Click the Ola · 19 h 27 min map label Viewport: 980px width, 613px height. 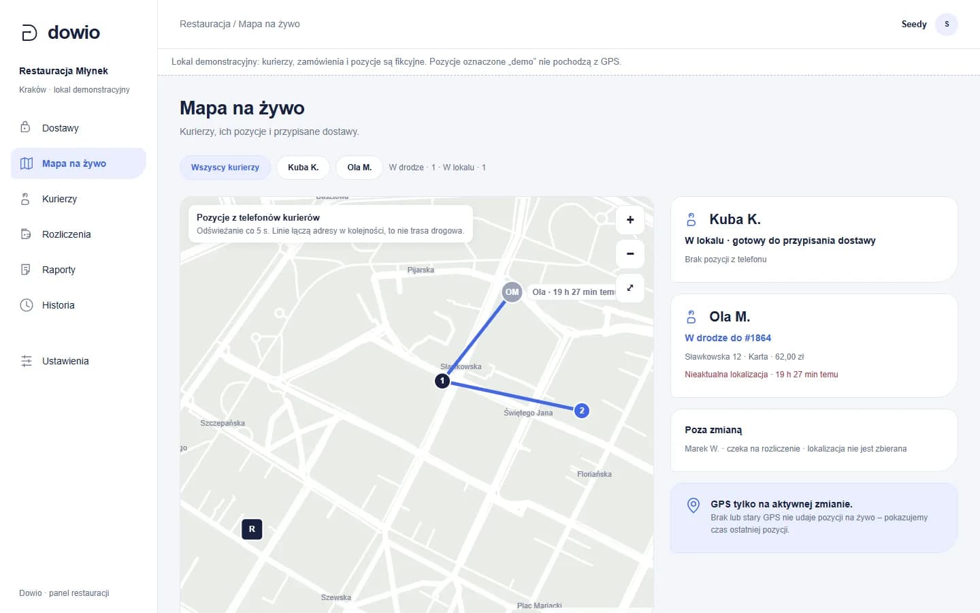pyautogui.click(x=572, y=292)
